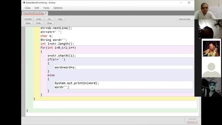The width and height of the screenshot is (222, 125).
Task: Close the ExtractWordFromString tab
Action: 46,13
